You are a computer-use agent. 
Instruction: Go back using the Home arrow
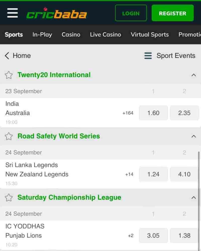[7, 56]
